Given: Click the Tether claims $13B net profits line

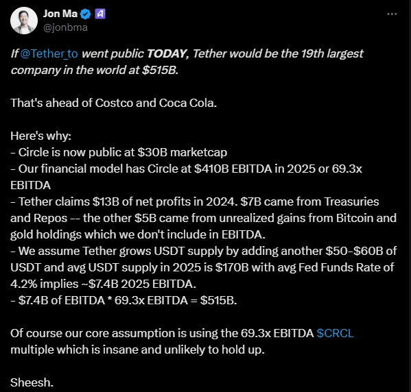Looking at the screenshot, I should tap(195, 201).
